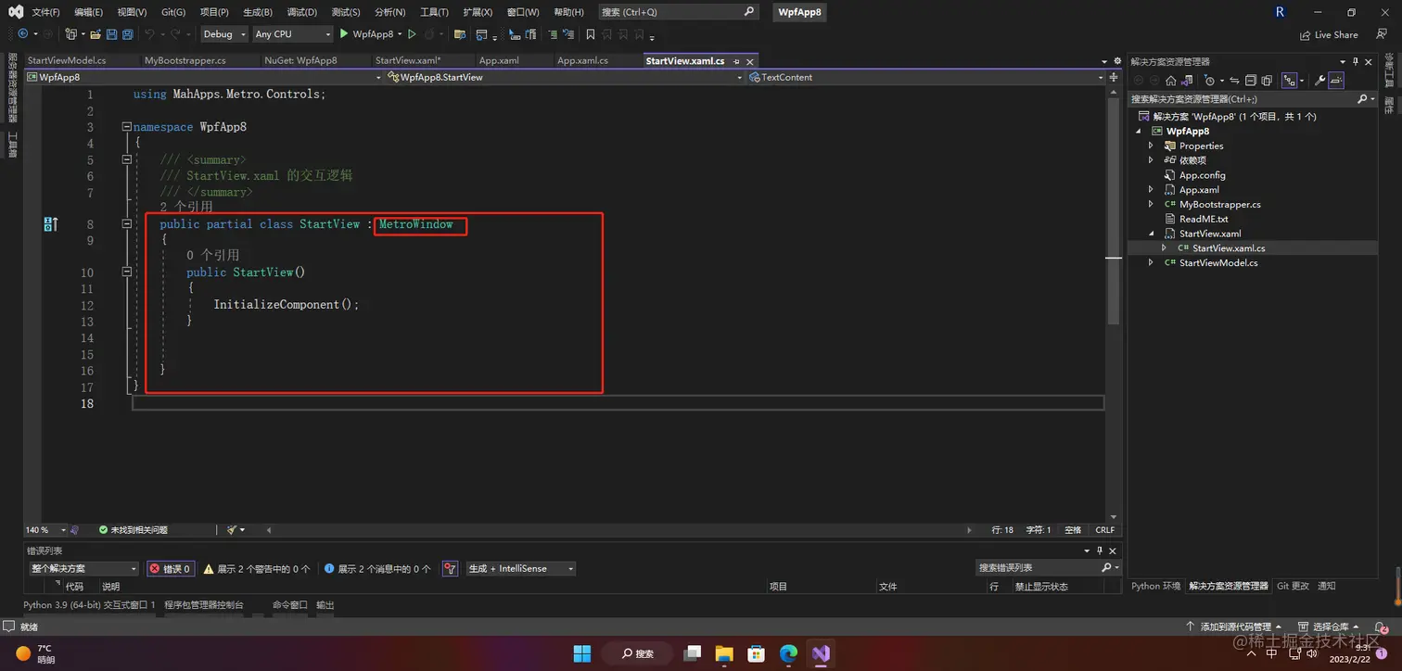Expand the Properties node in Solution Explorer

pyautogui.click(x=1151, y=146)
